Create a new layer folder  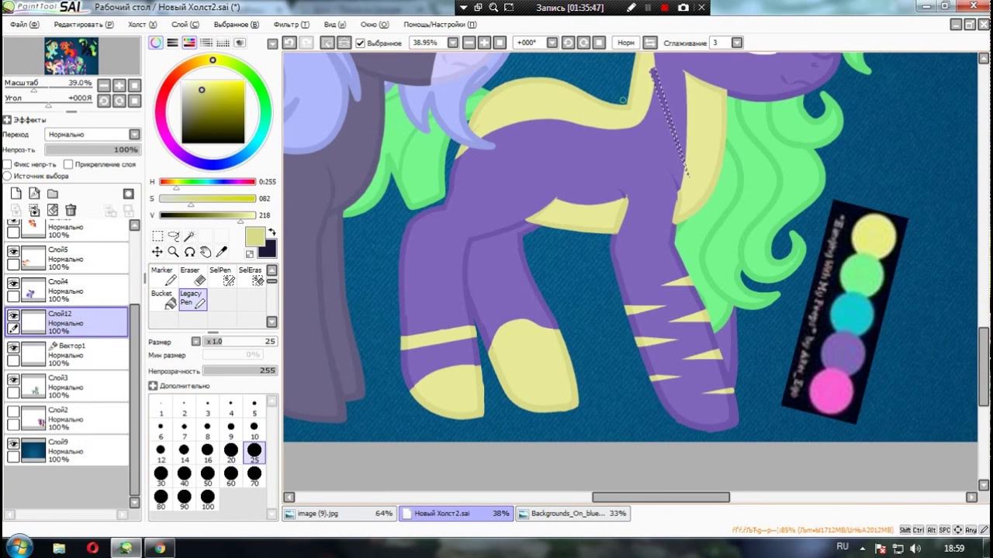[53, 193]
